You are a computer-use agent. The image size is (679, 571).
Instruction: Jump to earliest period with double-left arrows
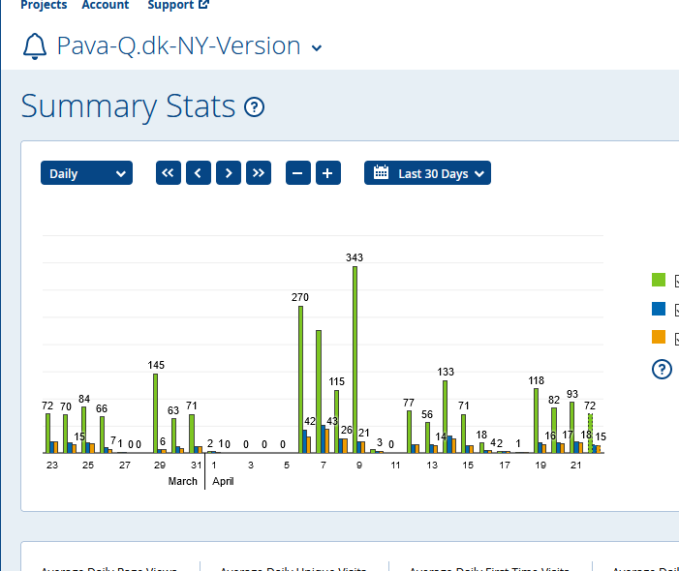pyautogui.click(x=169, y=173)
